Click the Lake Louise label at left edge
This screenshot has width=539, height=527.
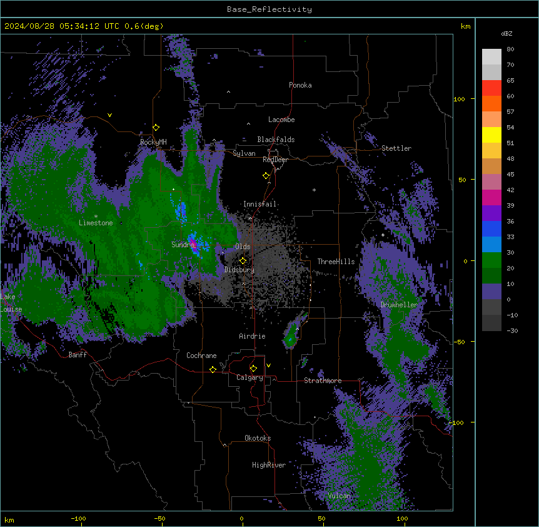(11, 303)
